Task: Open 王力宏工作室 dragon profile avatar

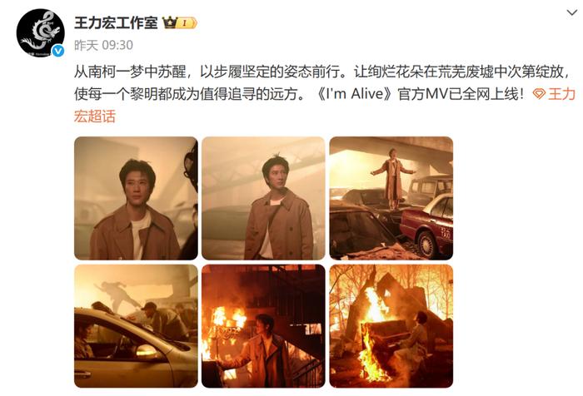Action: pos(40,32)
